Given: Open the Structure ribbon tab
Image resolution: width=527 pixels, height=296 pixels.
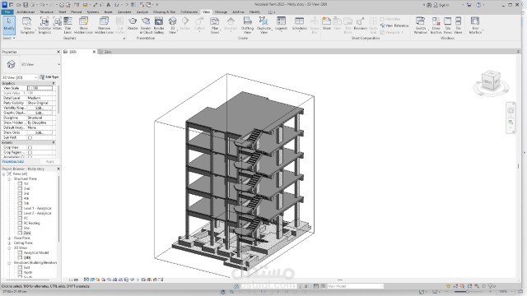Looking at the screenshot, I should point(47,12).
